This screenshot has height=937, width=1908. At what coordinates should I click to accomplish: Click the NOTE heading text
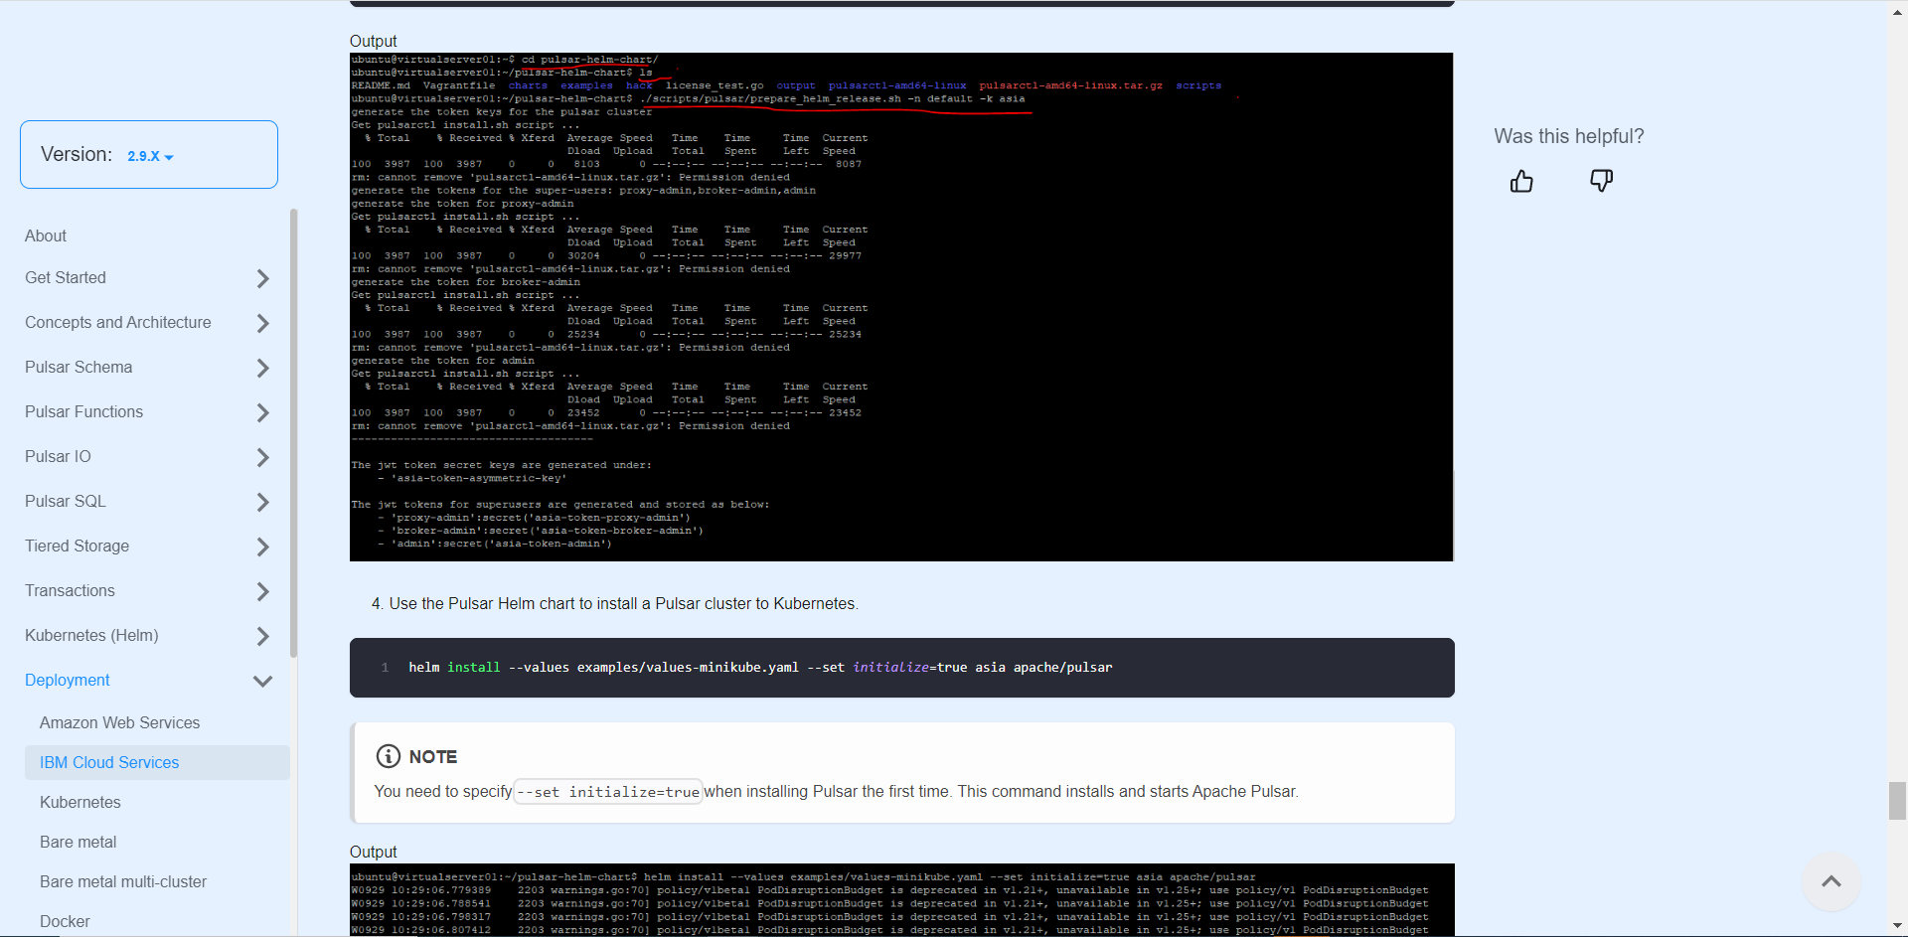tap(433, 756)
